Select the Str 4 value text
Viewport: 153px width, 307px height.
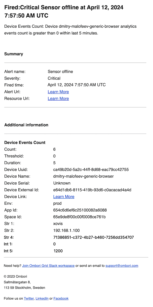[x=93, y=237]
